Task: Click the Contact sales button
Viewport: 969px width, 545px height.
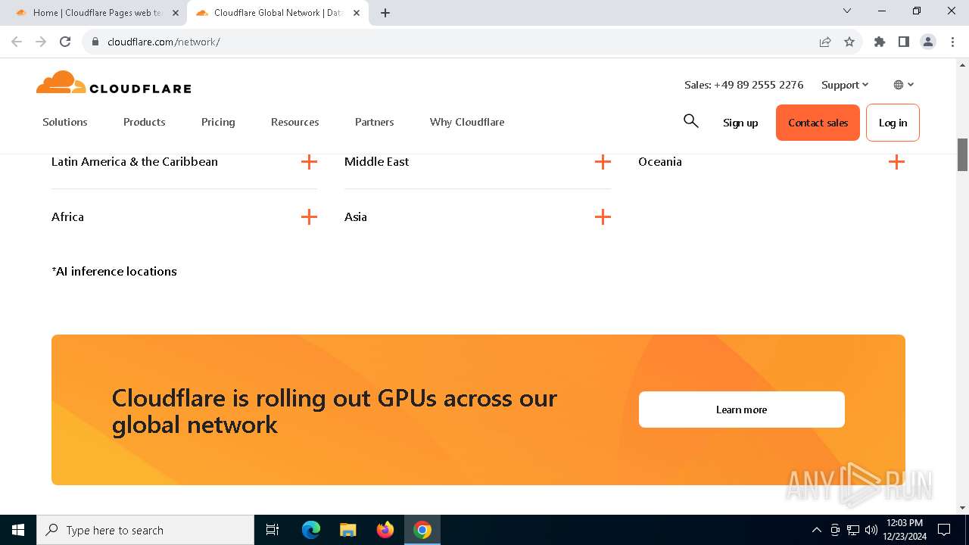Action: 818,123
